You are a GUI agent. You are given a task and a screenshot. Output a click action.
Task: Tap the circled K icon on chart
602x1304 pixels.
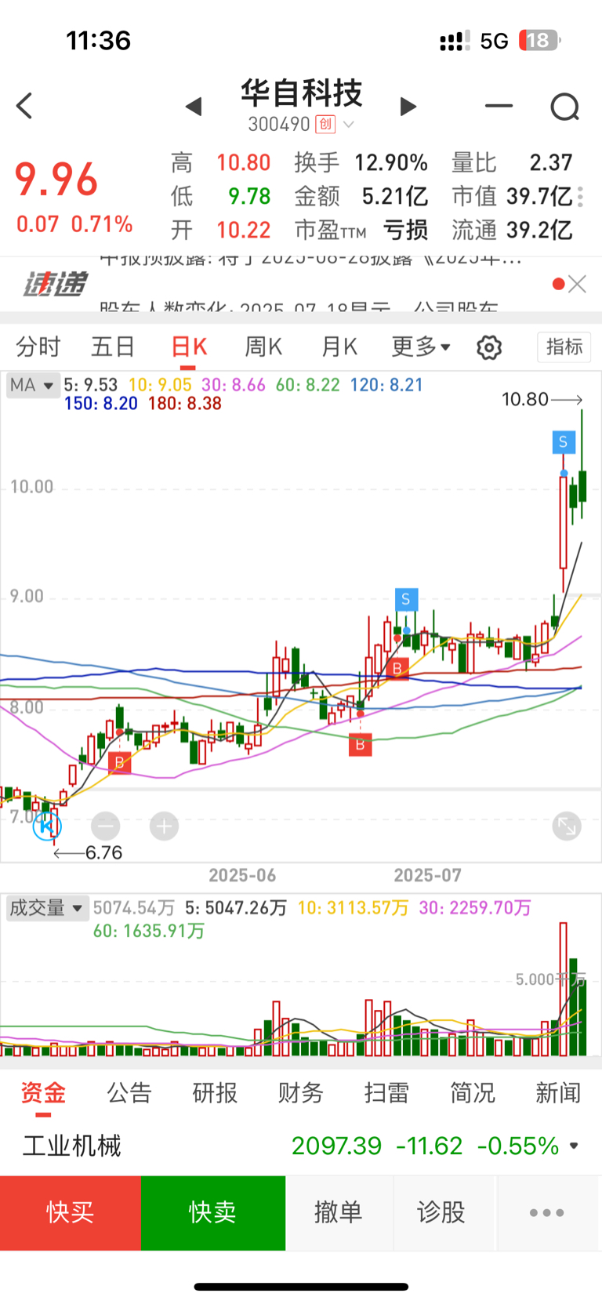pyautogui.click(x=47, y=826)
